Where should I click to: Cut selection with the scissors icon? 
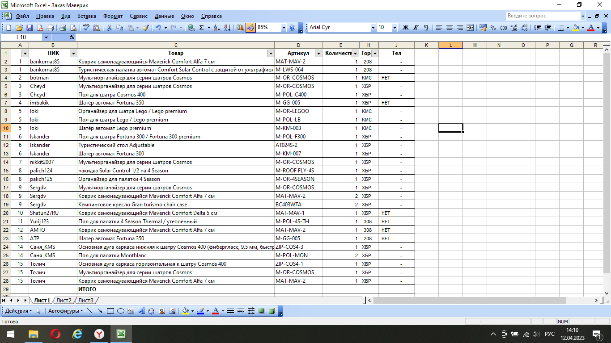click(109, 28)
